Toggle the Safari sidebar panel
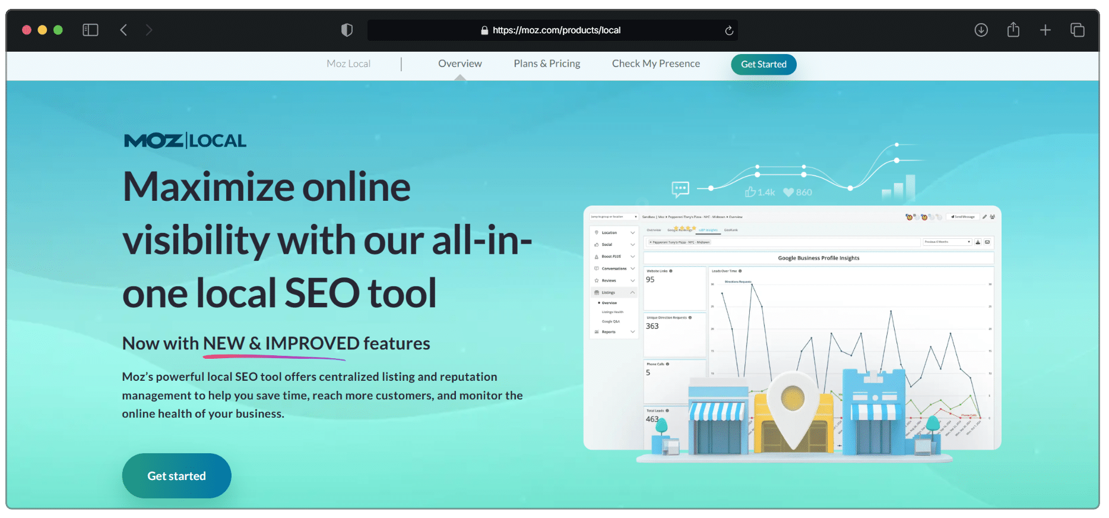 pos(90,30)
